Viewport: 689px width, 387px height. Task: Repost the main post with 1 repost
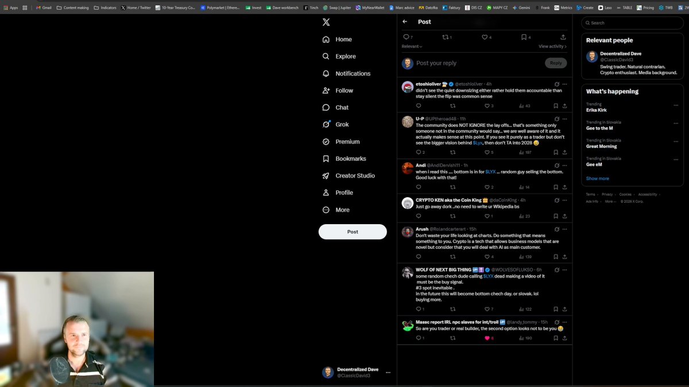(x=447, y=37)
